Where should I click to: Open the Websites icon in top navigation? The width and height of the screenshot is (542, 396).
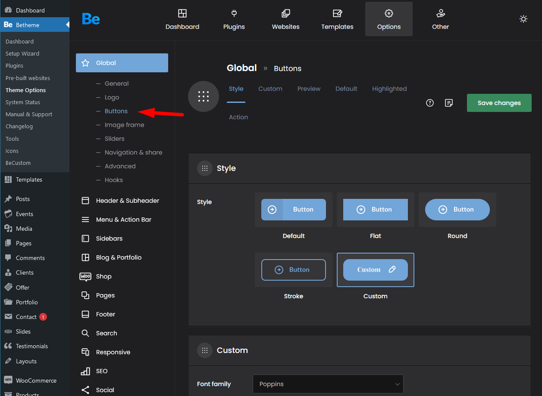pyautogui.click(x=286, y=13)
